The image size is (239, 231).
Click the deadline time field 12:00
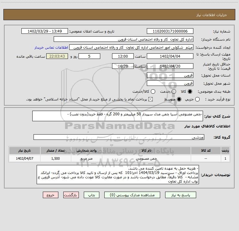123,56
